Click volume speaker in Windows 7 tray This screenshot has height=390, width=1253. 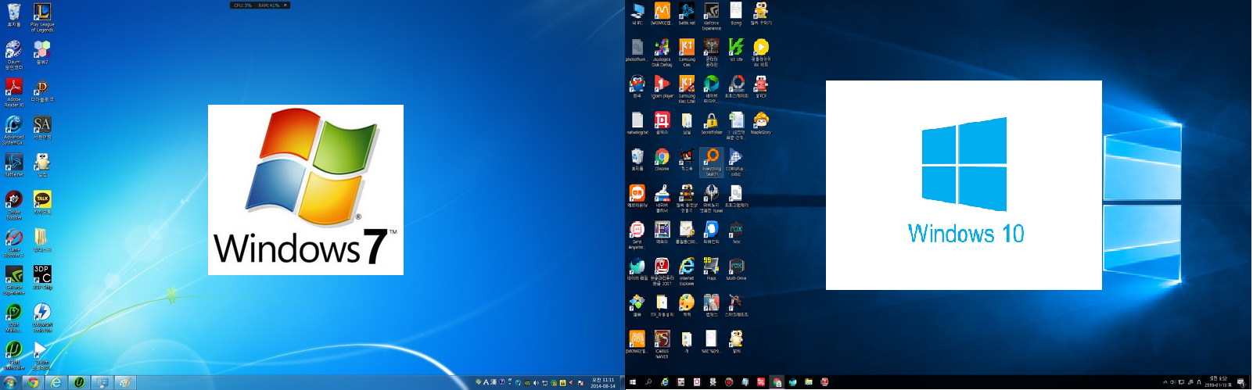click(x=536, y=383)
